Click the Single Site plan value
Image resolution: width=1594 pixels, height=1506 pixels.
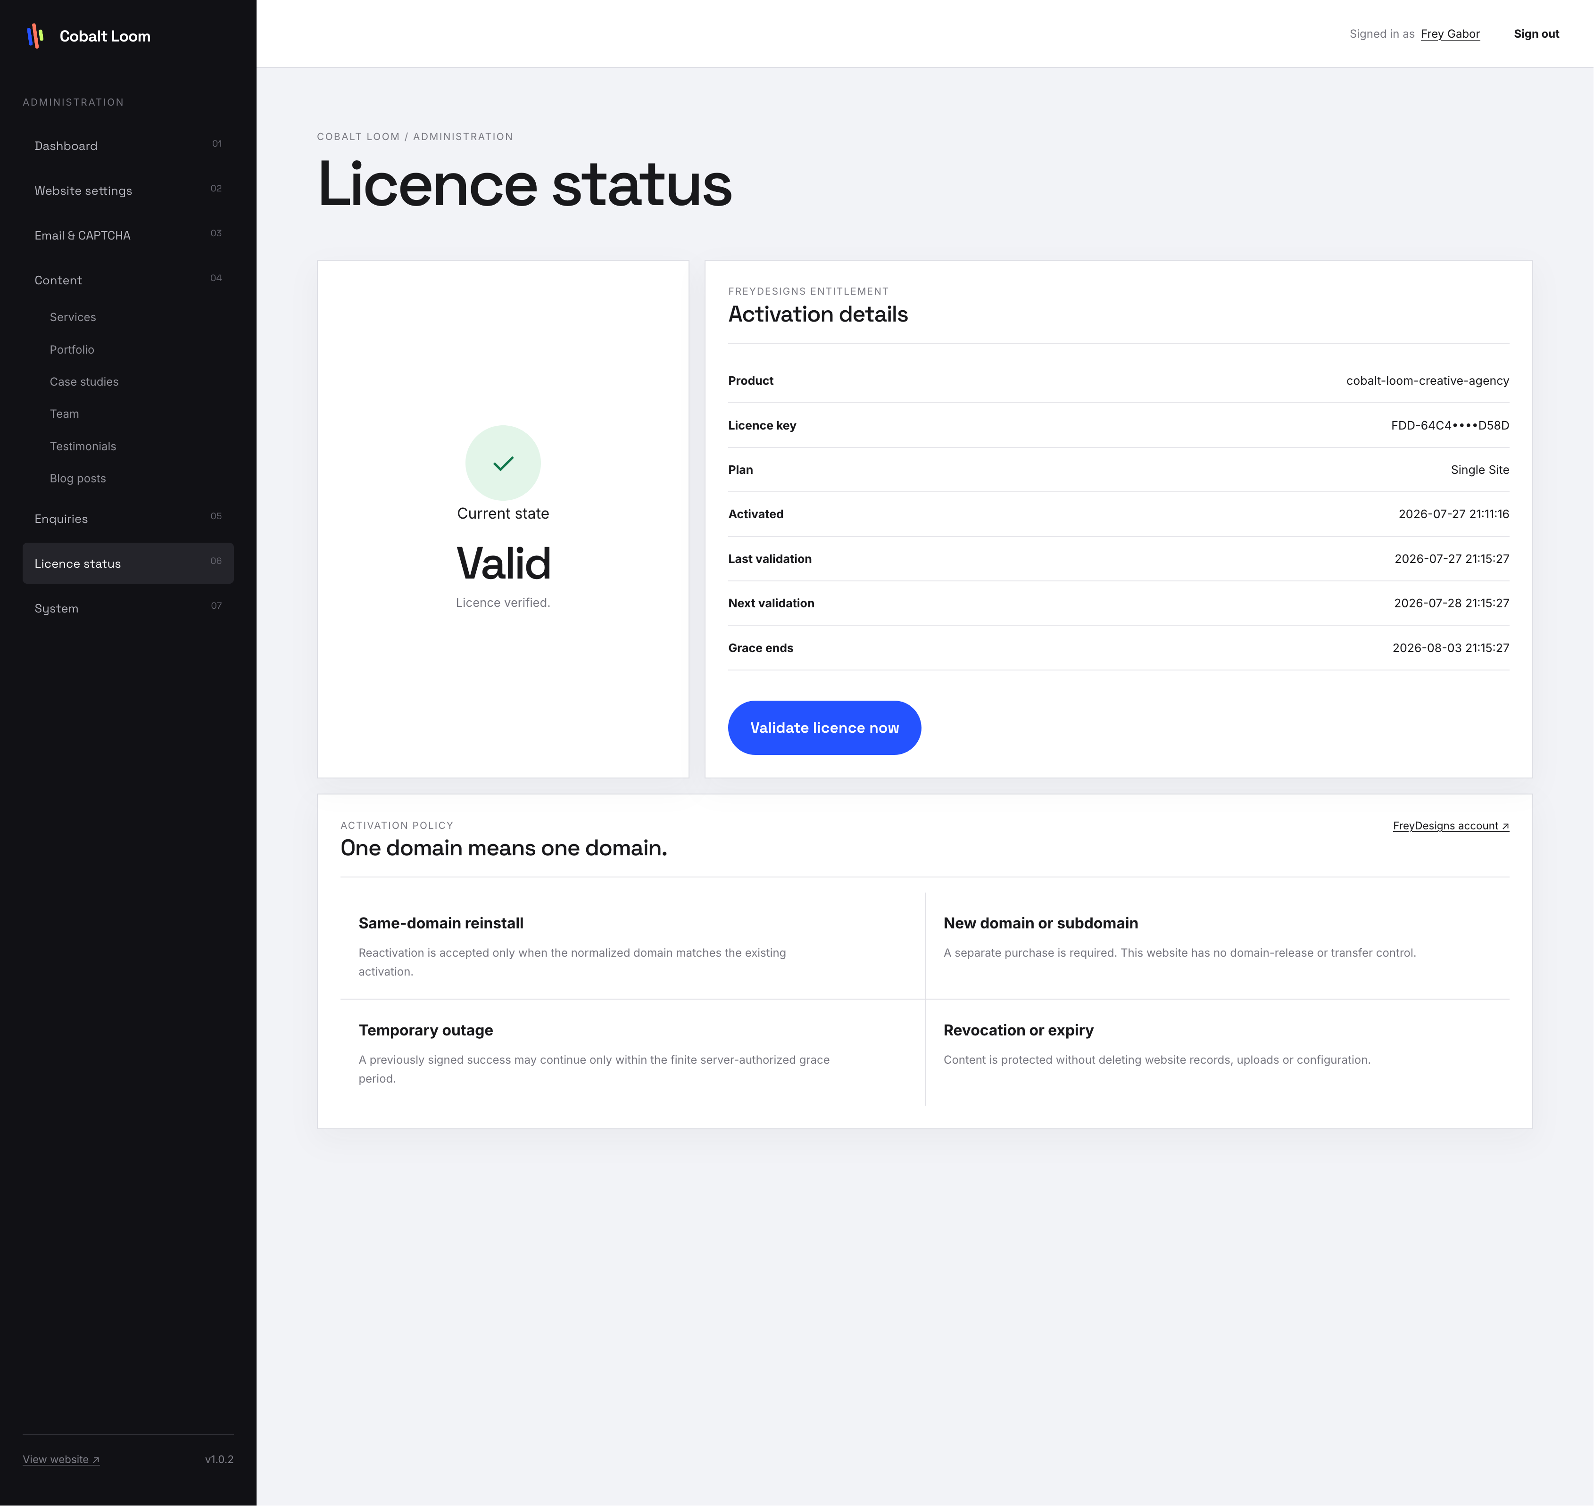click(x=1479, y=470)
